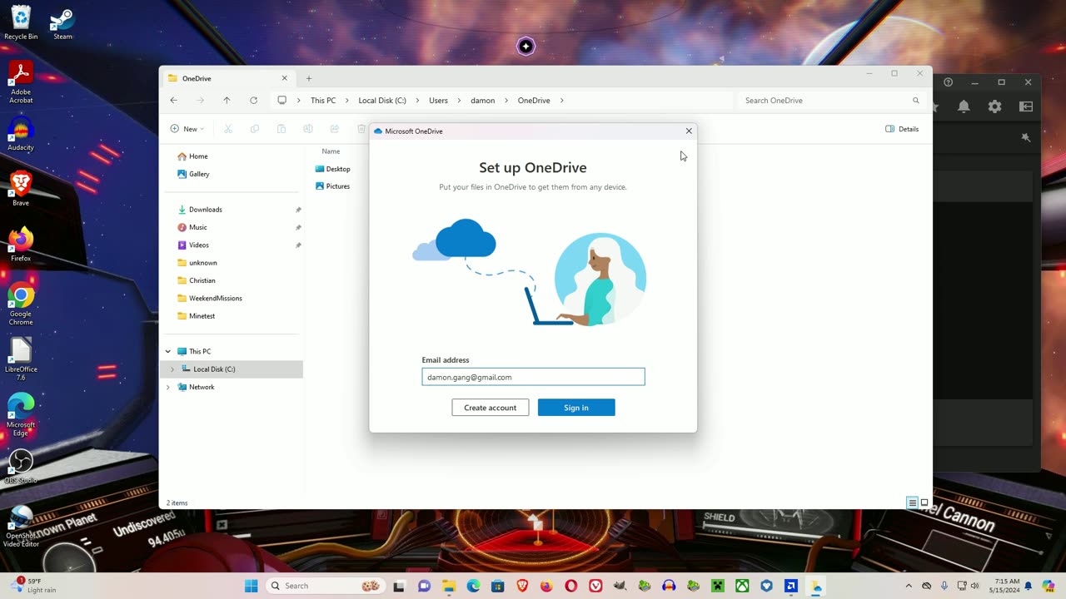The height and width of the screenshot is (599, 1066).
Task: Click the damon breadcrumb
Action: [482, 101]
